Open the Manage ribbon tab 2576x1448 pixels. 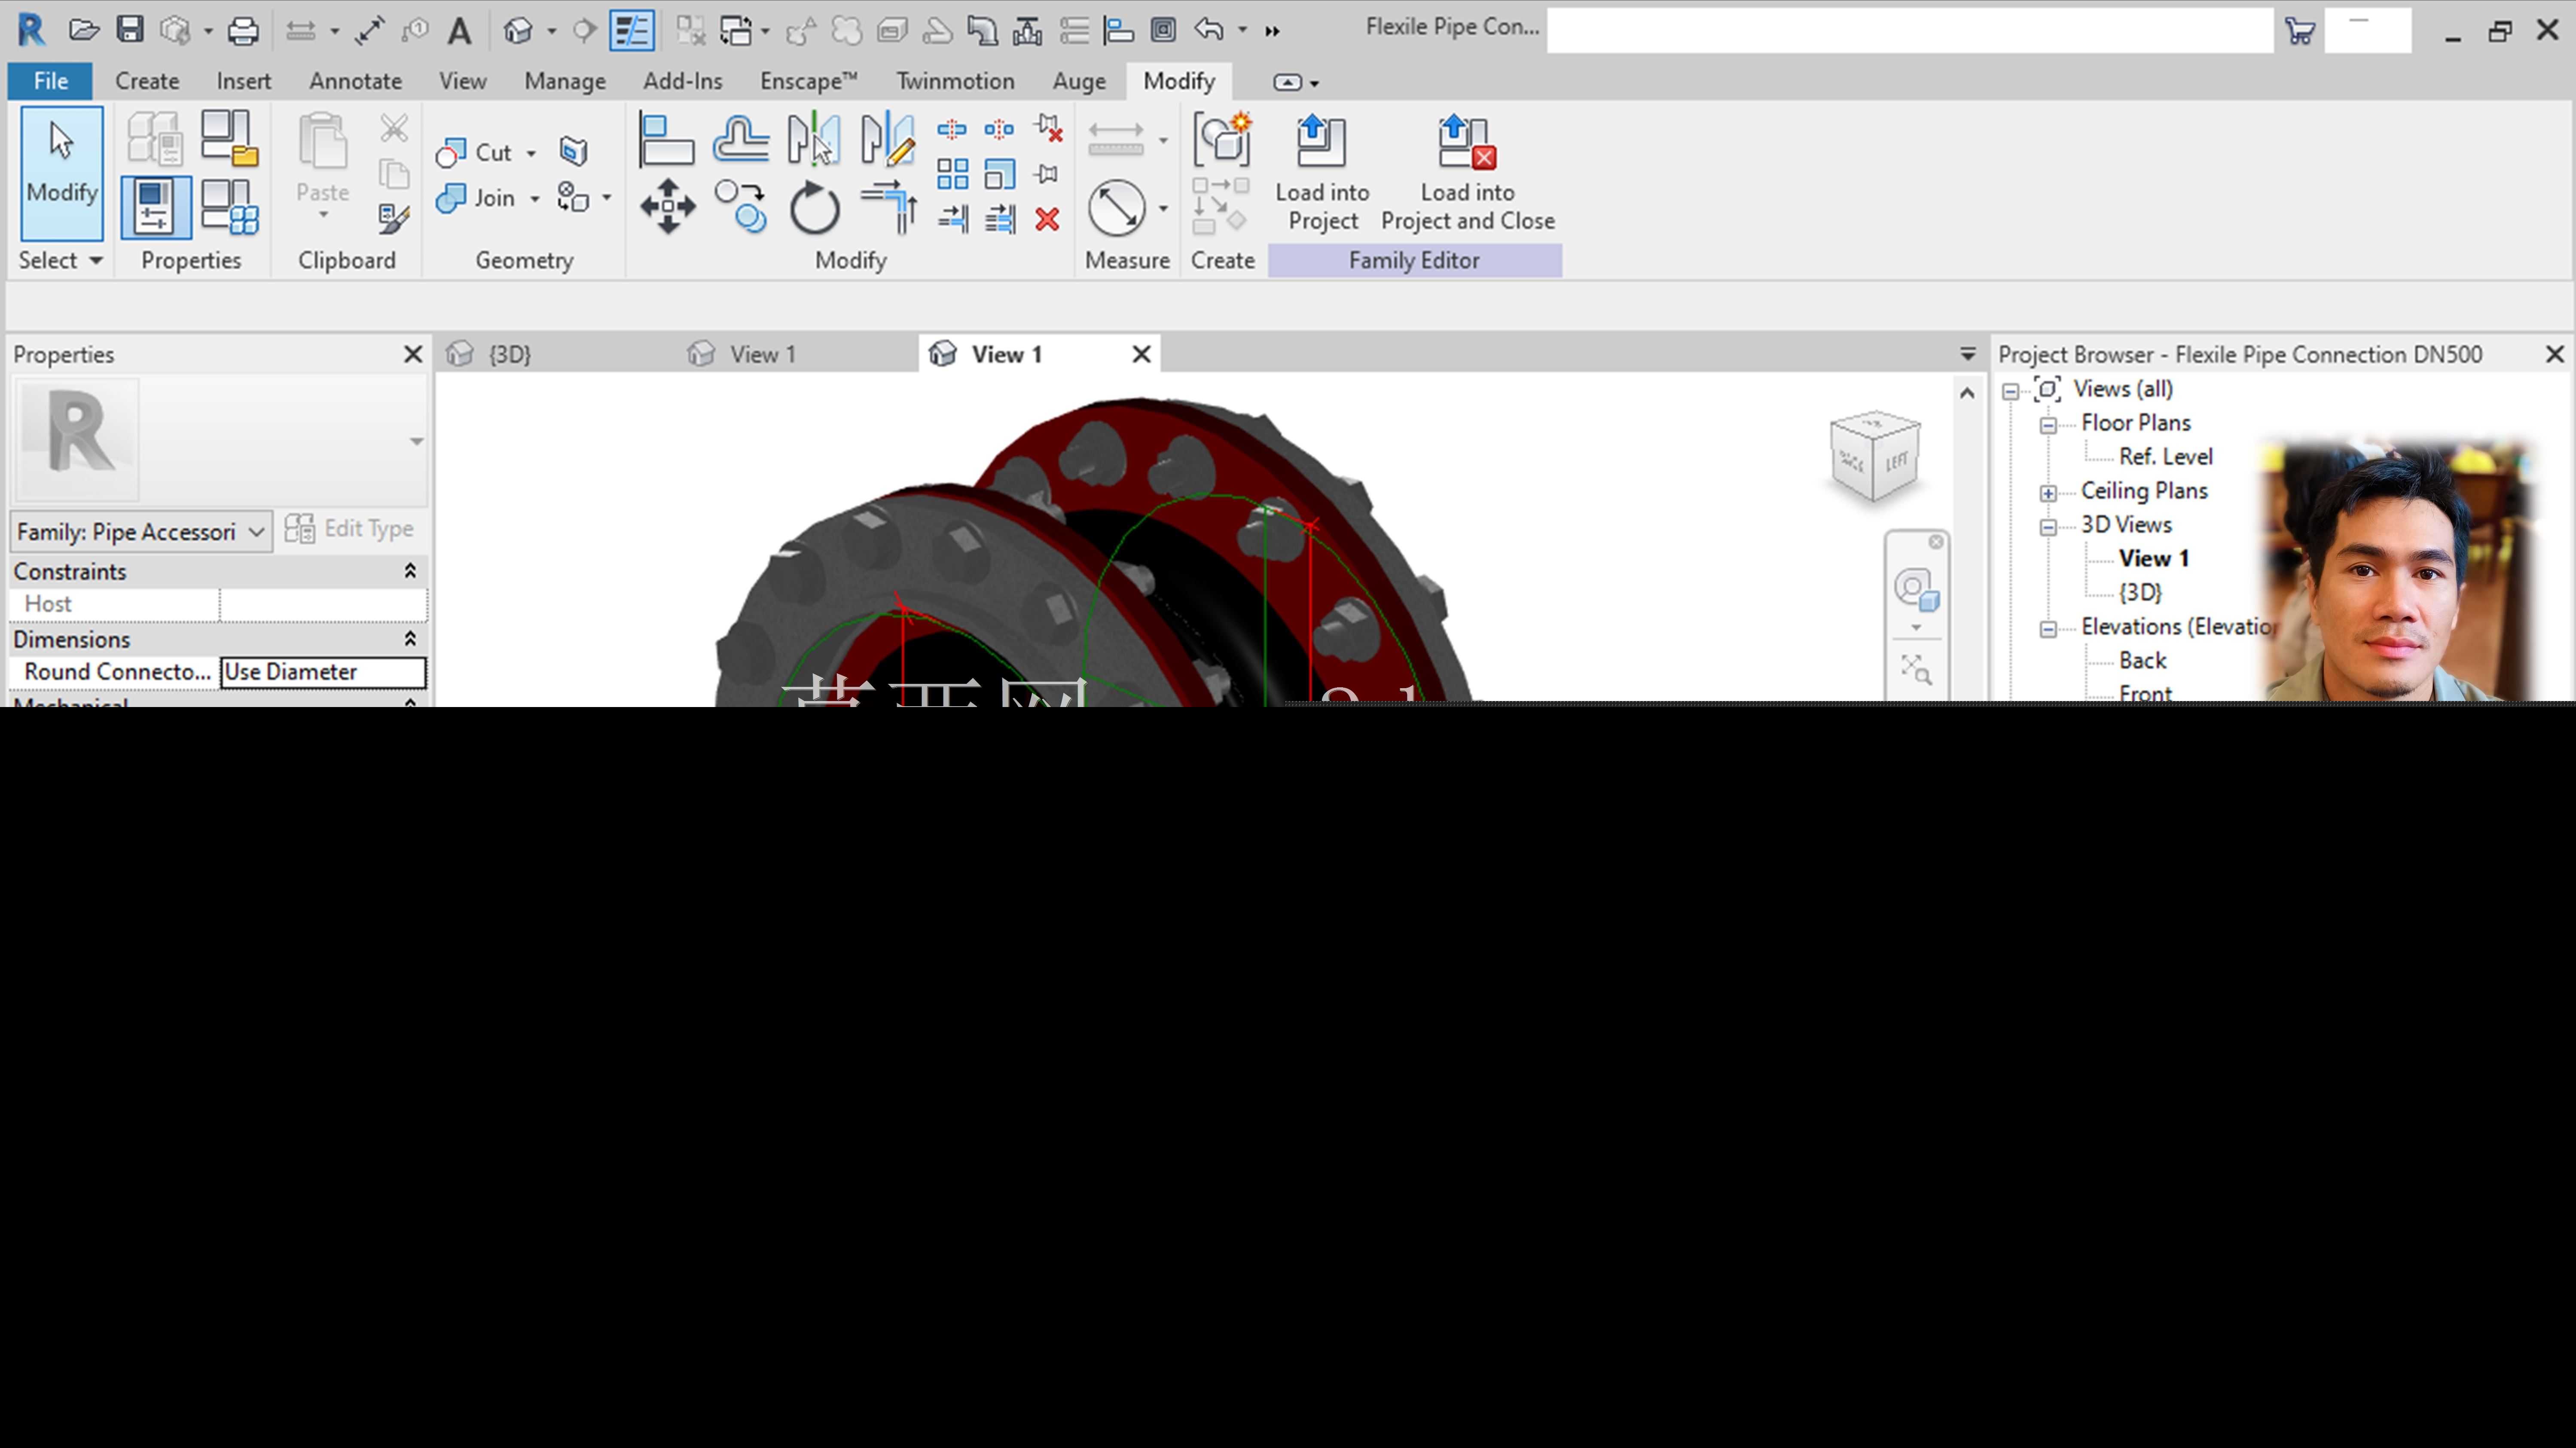[565, 81]
